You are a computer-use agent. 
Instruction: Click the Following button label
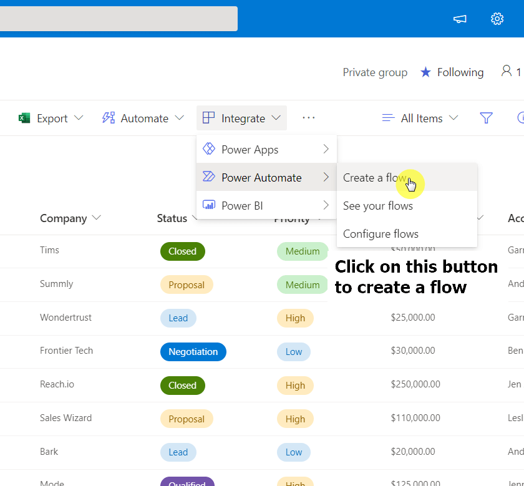point(460,72)
